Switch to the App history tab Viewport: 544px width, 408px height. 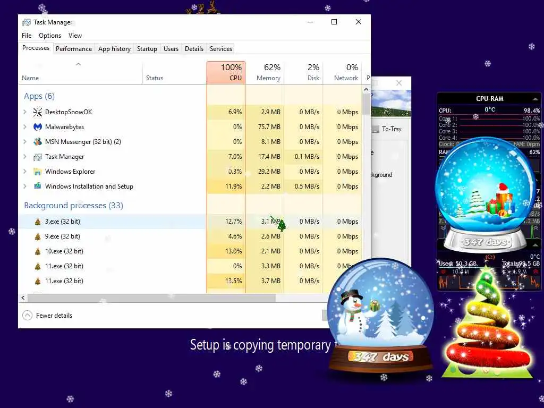114,49
